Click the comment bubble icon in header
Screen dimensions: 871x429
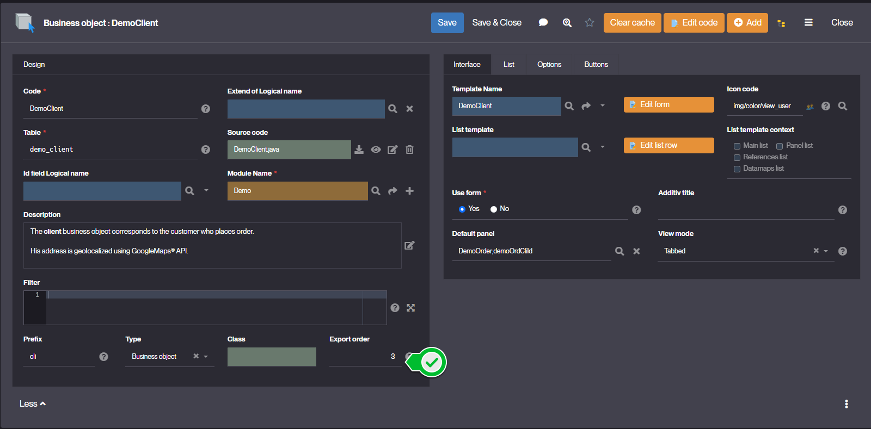coord(543,23)
